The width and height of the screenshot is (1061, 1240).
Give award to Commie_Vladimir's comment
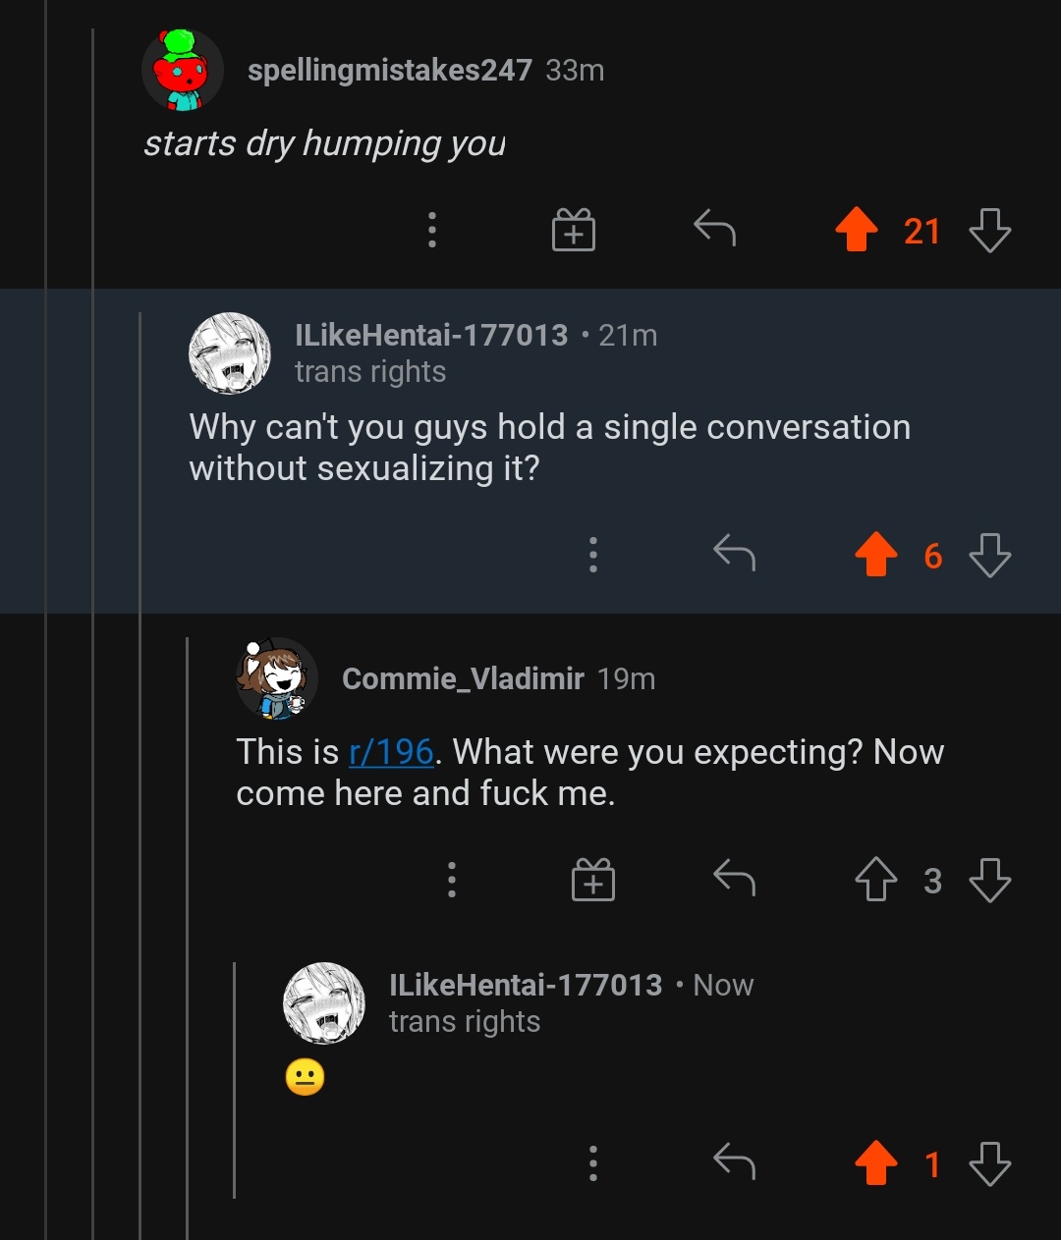[593, 880]
